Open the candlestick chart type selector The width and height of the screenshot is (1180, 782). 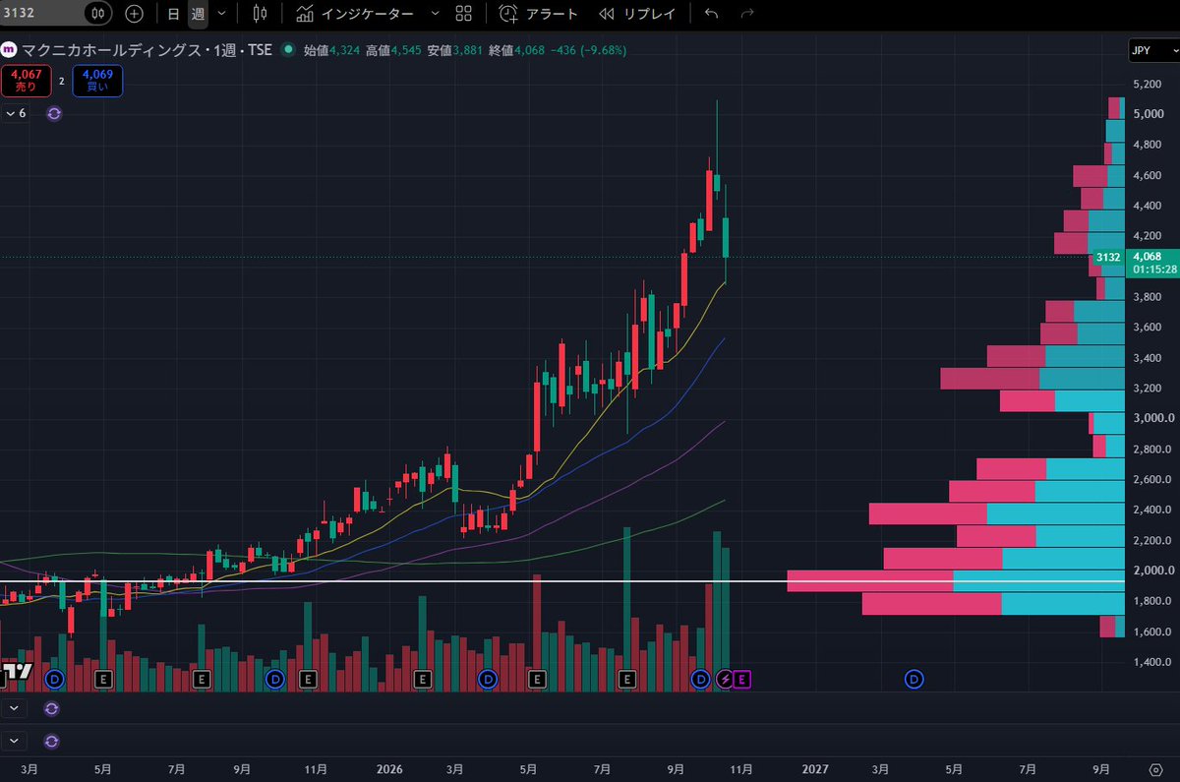point(260,14)
